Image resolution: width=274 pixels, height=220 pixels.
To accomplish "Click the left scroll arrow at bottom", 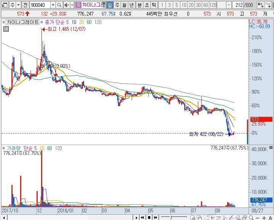I will pos(4,218).
